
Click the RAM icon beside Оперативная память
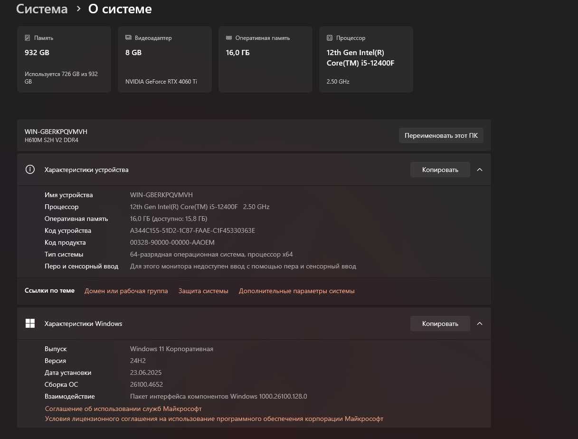[229, 38]
